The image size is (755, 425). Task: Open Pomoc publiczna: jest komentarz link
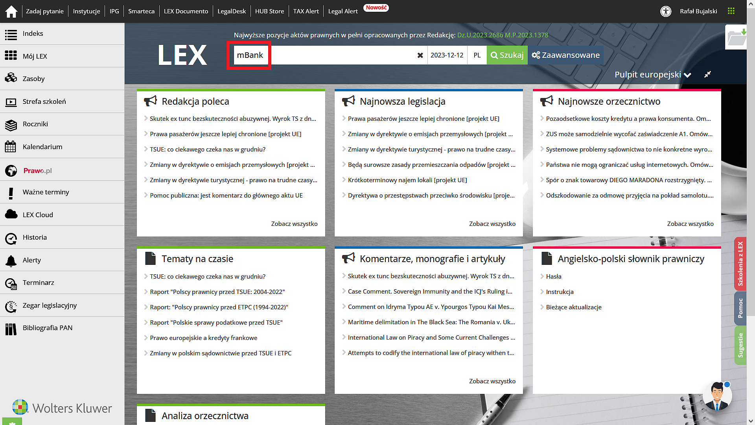pyautogui.click(x=226, y=195)
